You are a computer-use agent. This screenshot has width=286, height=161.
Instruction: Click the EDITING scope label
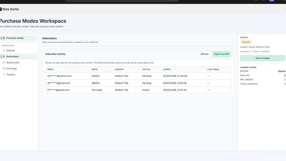pyautogui.click(x=244, y=71)
